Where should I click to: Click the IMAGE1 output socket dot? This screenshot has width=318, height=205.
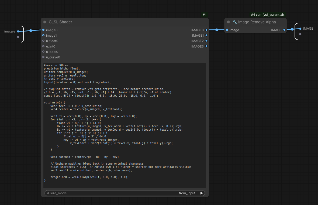coord(206,36)
